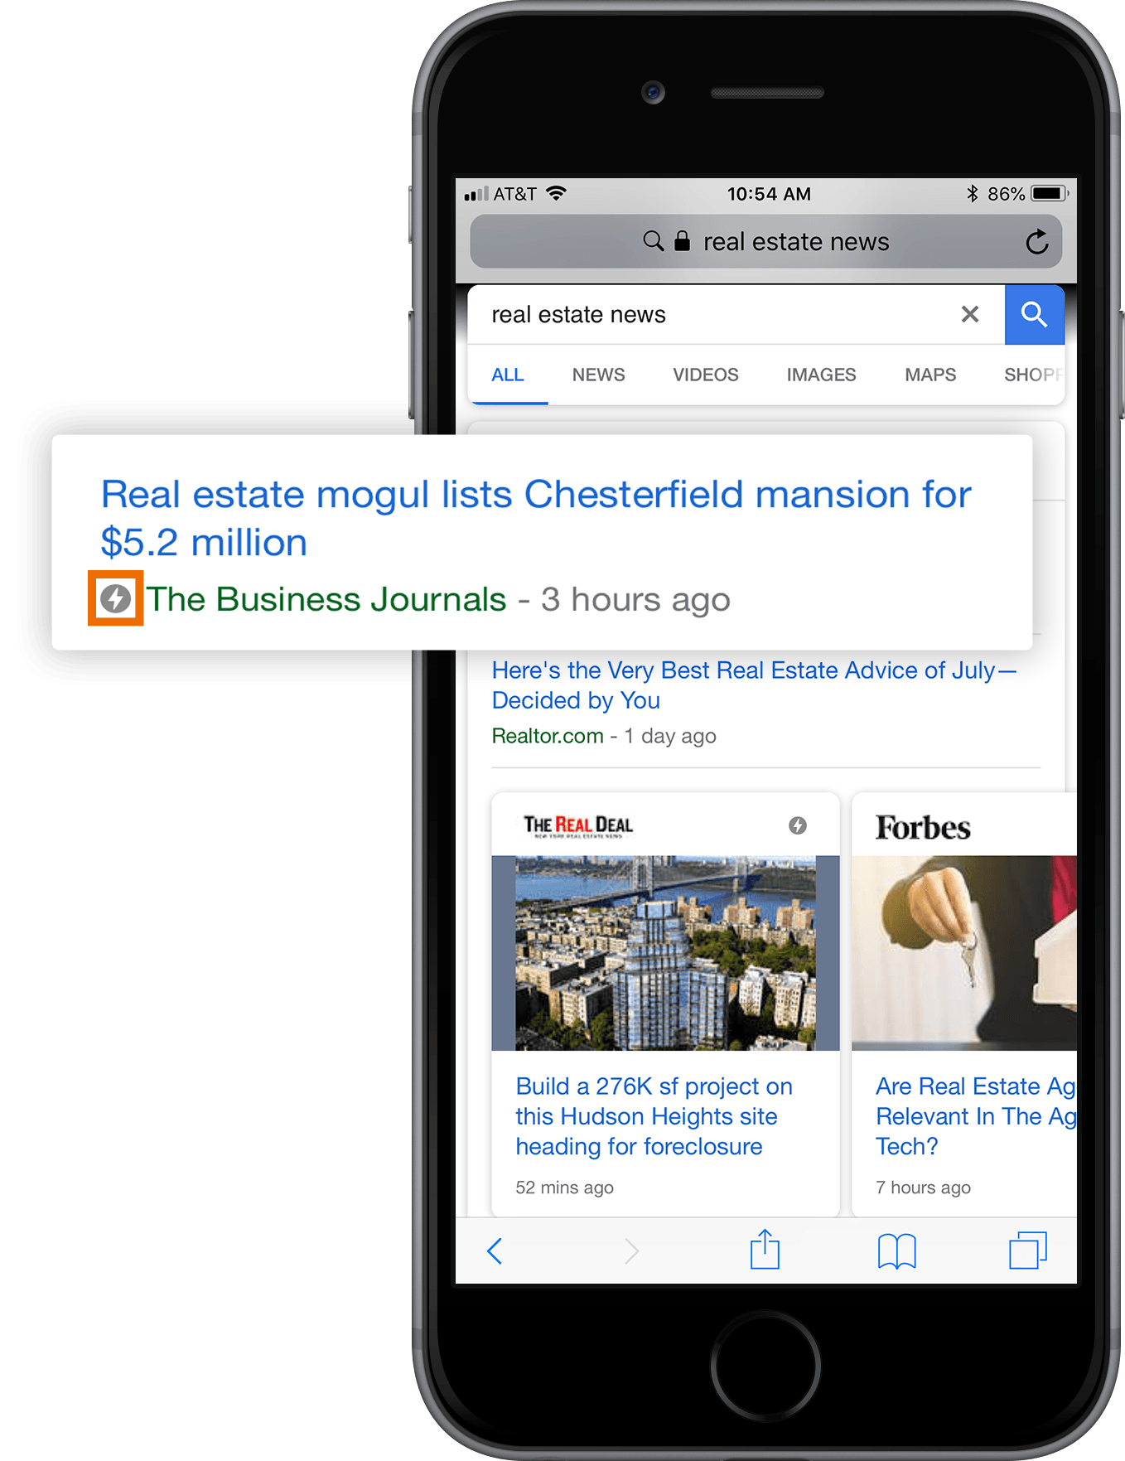Tap Safari's forward arrow
Viewport: 1125px width, 1461px height.
coord(631,1251)
